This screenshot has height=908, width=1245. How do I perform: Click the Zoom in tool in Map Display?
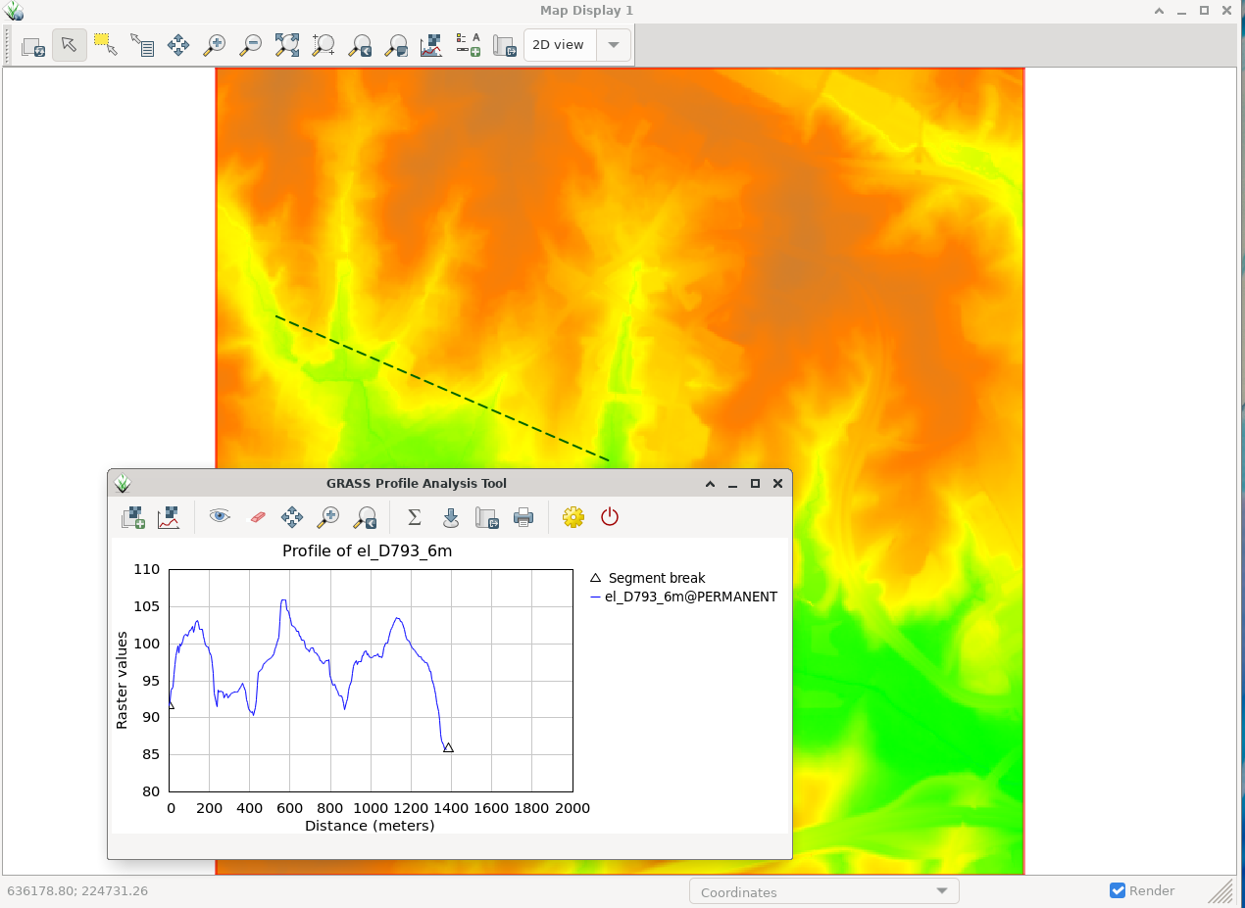[214, 45]
